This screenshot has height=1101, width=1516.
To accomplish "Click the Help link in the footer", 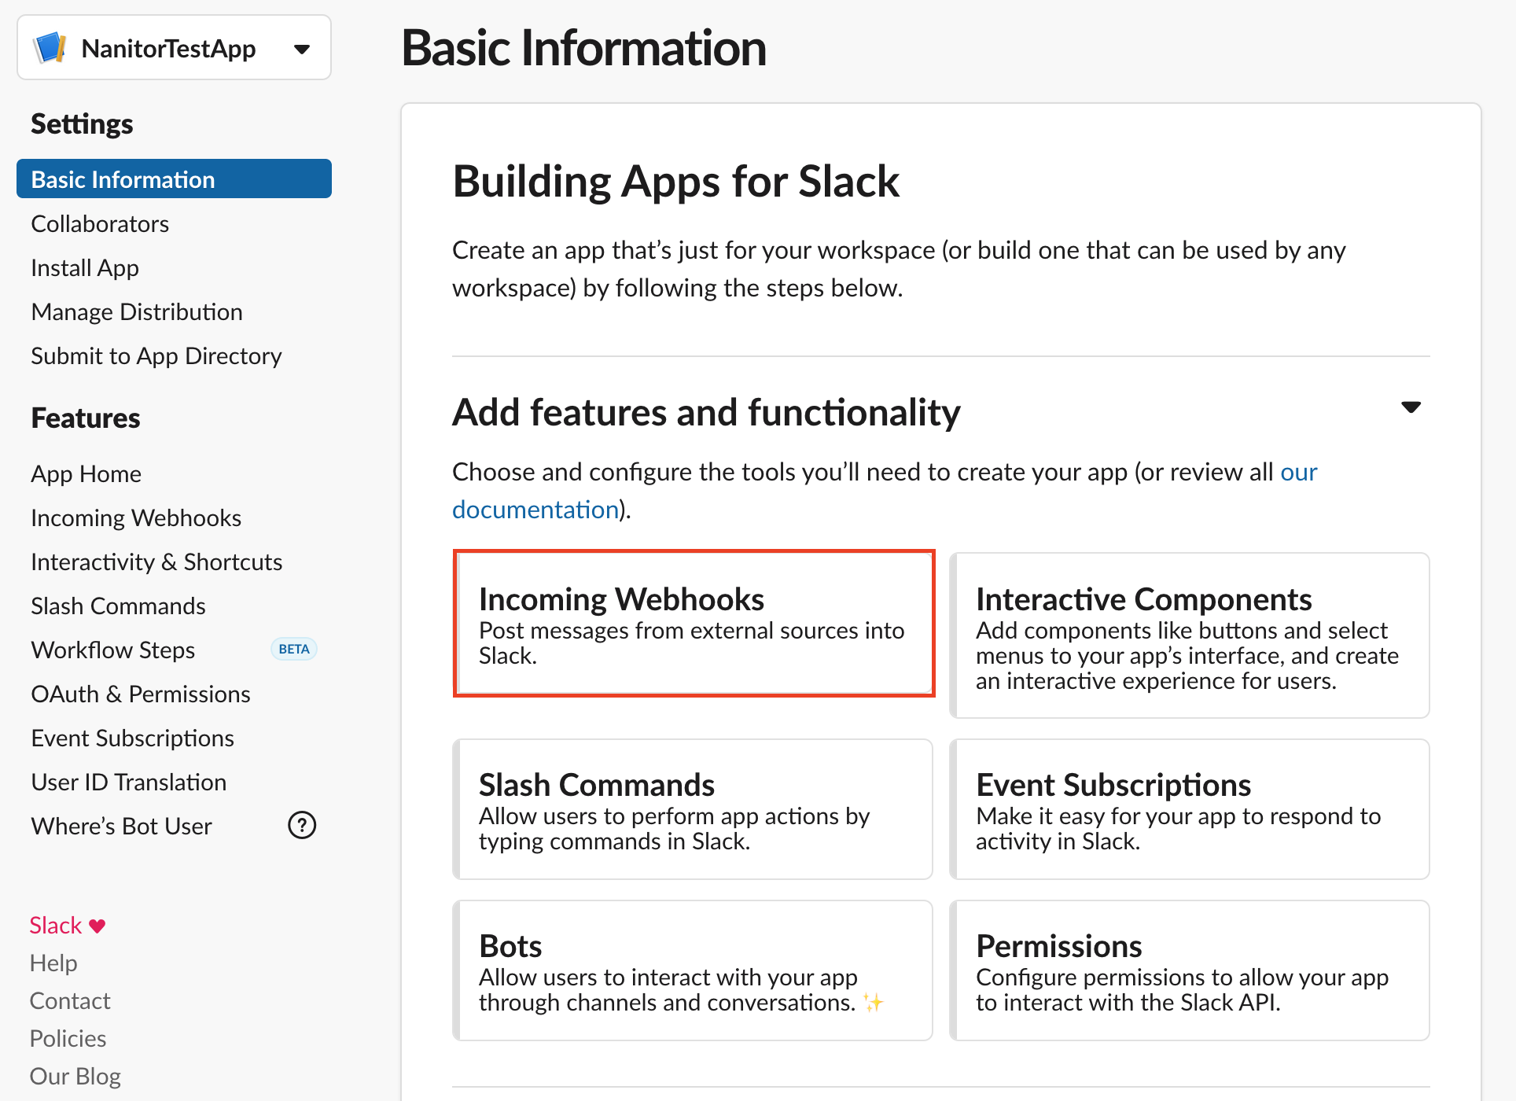I will click(x=53, y=963).
